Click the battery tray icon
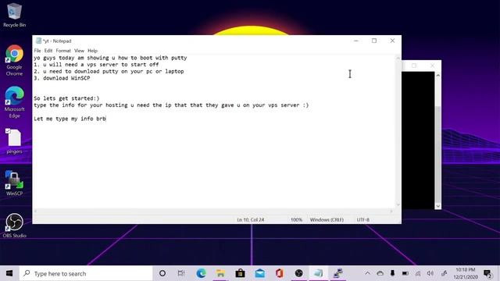Viewport: 500px width, 281px height. 405,273
